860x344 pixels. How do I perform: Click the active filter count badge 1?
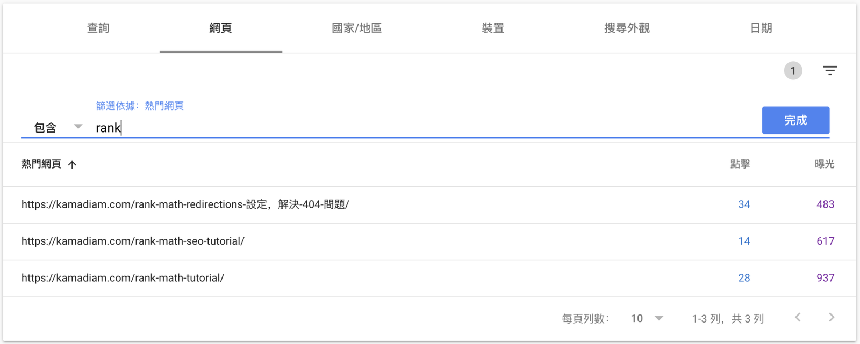[793, 71]
